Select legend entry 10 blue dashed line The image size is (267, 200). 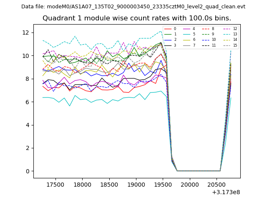click(x=208, y=40)
